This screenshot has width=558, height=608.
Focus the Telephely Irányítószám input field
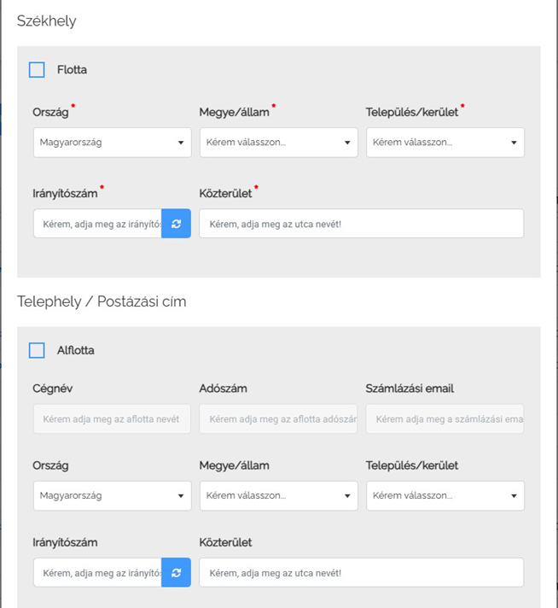[x=97, y=572]
